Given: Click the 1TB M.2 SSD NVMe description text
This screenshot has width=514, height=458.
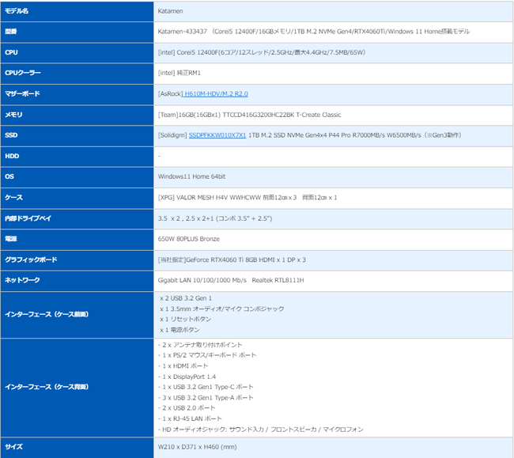Looking at the screenshot, I should click(355, 135).
